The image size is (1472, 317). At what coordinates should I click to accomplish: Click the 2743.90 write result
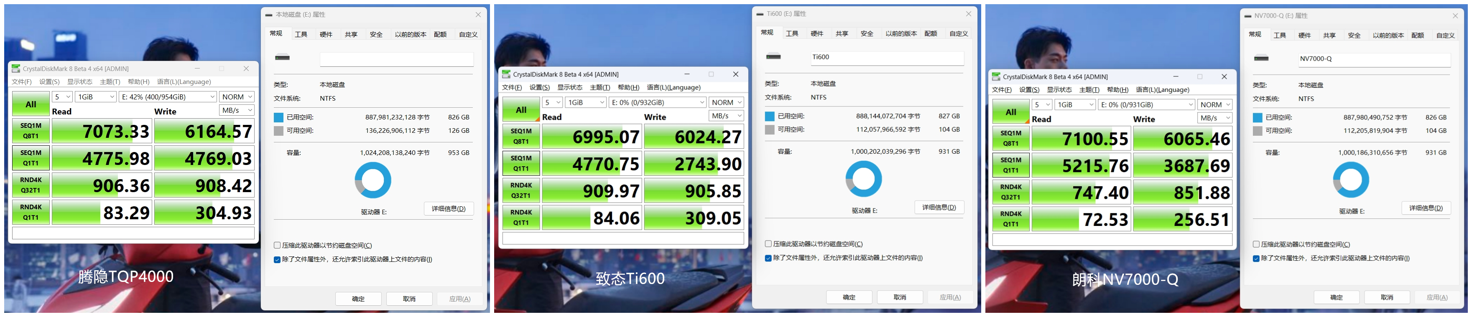(x=694, y=164)
